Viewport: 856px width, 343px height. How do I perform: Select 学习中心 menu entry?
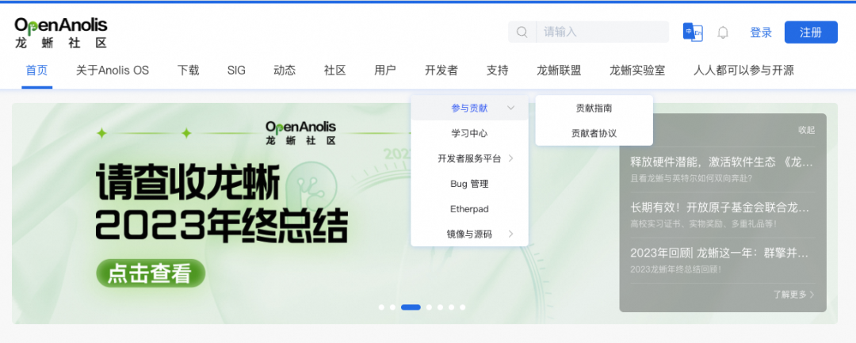tap(469, 133)
